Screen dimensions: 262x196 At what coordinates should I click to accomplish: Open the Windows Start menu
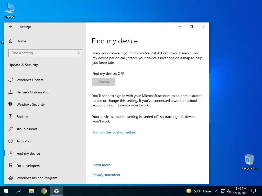point(6,191)
